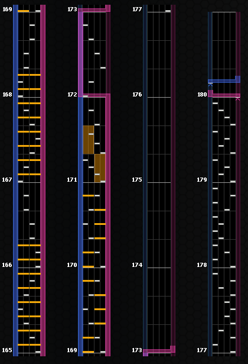
Task: Click the pink laser slam at measure 172
Action: coord(94,95)
